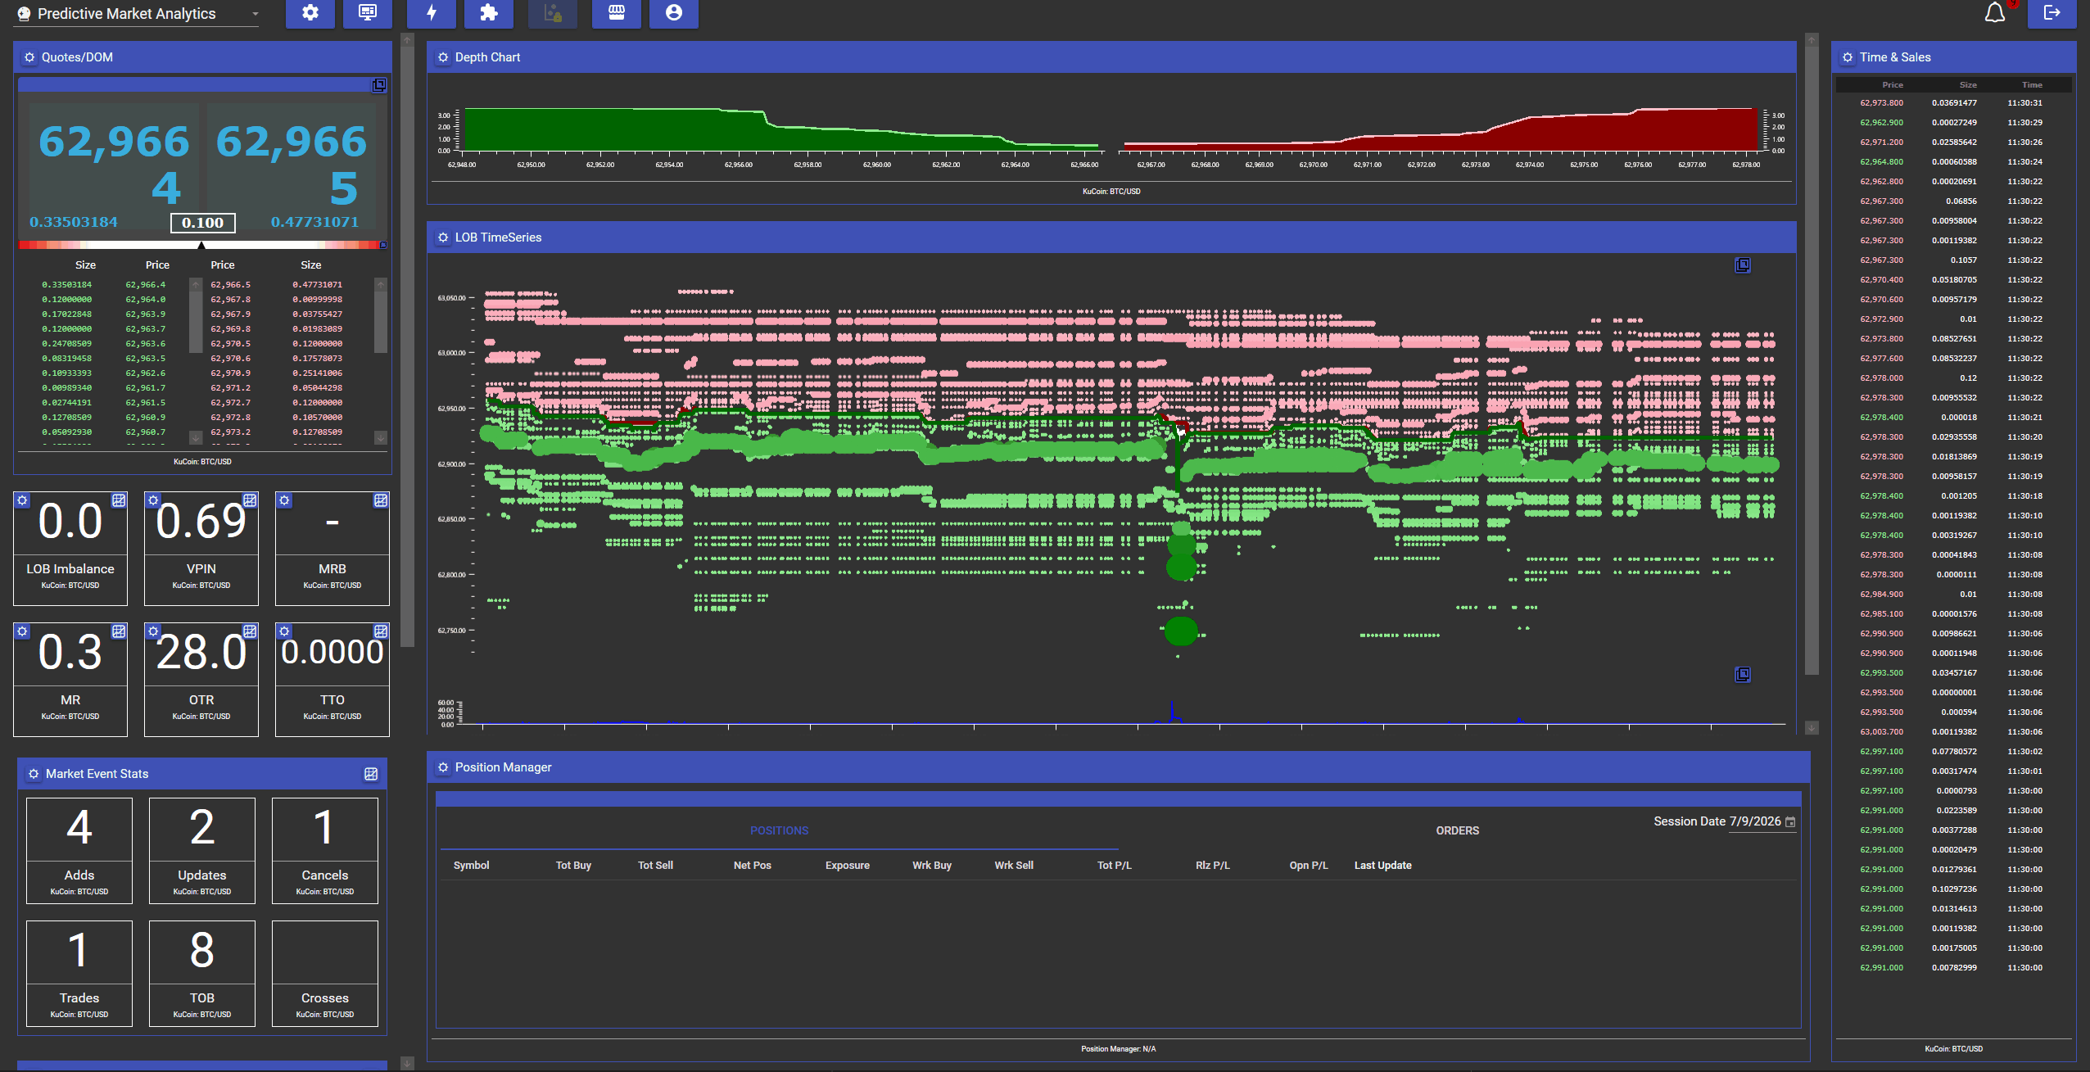Open LOB TimeSeries panel settings gear

click(x=443, y=237)
